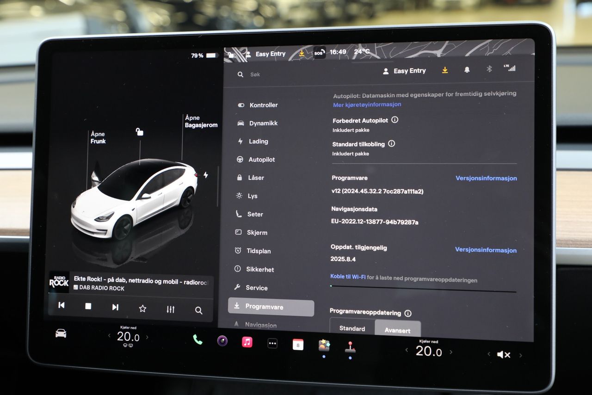The image size is (592, 395).
Task: Open the audio equalizer settings icon
Action: point(171,309)
